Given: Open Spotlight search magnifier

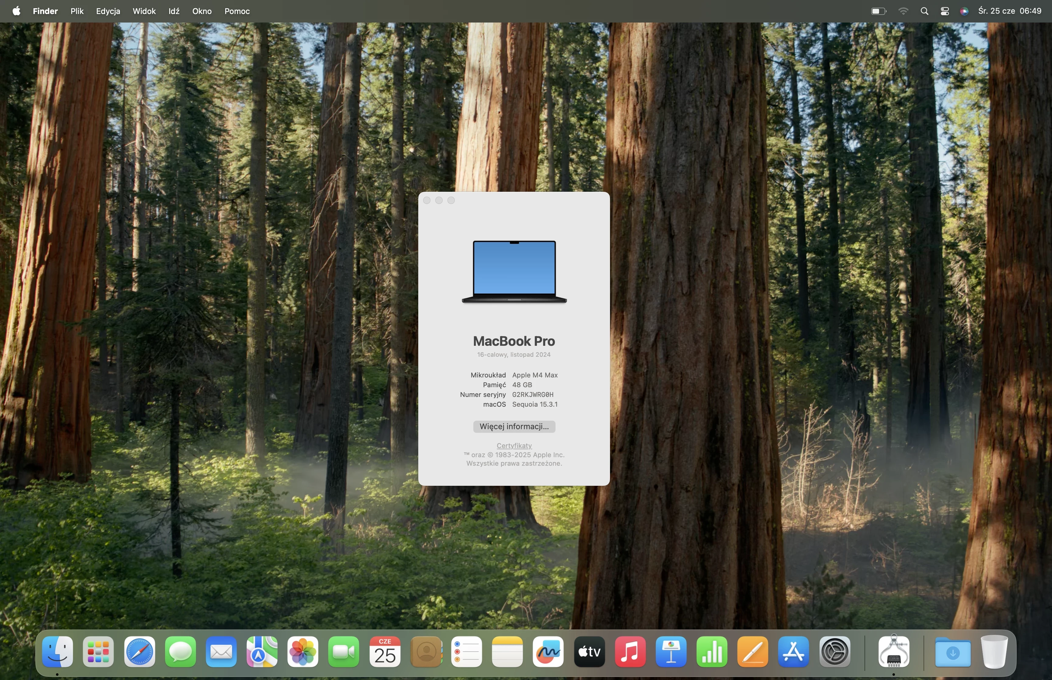Looking at the screenshot, I should coord(924,11).
